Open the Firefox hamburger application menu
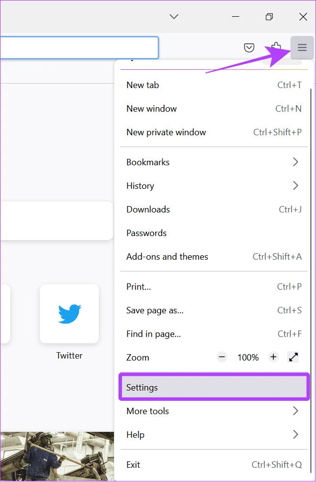316x482 pixels. pyautogui.click(x=302, y=47)
